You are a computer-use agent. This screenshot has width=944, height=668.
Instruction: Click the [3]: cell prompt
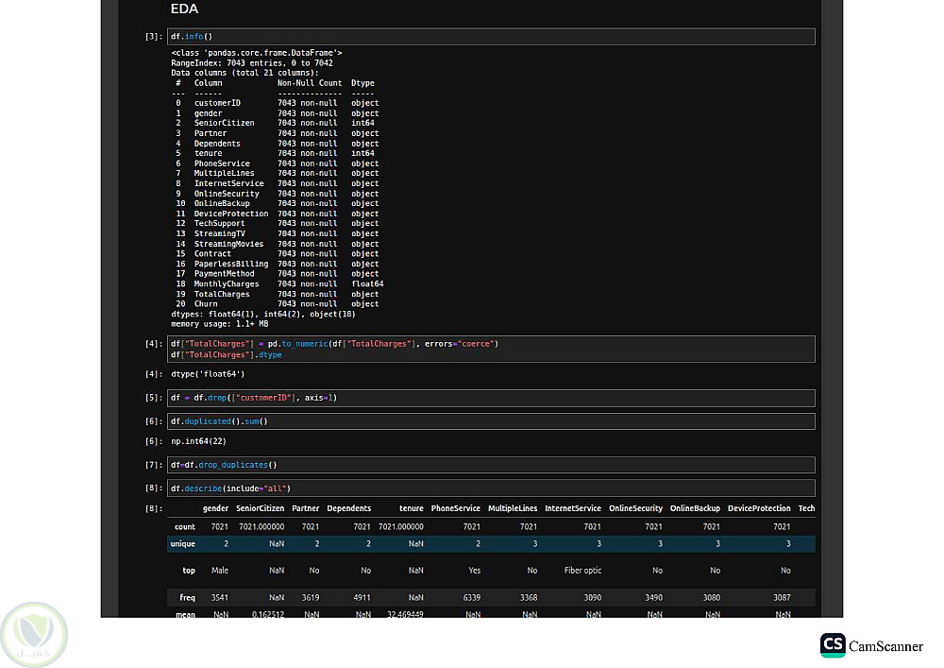154,37
